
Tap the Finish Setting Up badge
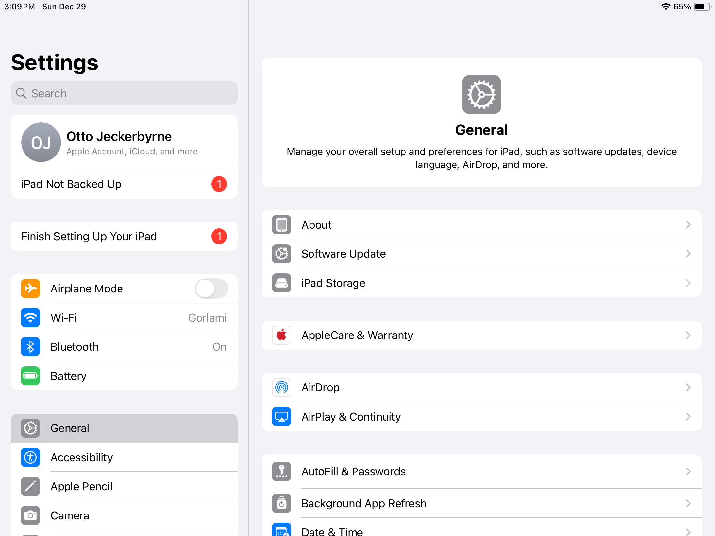point(219,236)
